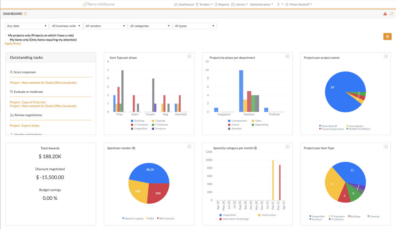This screenshot has height=229, width=396.
Task: Open the Spend per vendor chart menu
Action: [x=189, y=147]
